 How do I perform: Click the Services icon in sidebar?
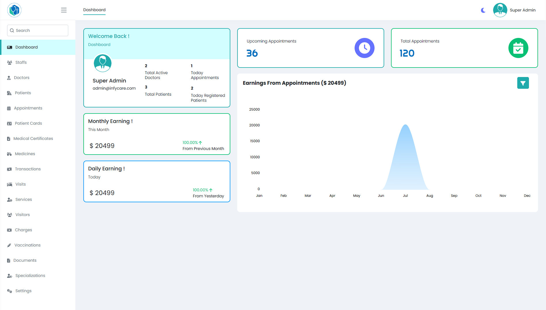tap(10, 199)
